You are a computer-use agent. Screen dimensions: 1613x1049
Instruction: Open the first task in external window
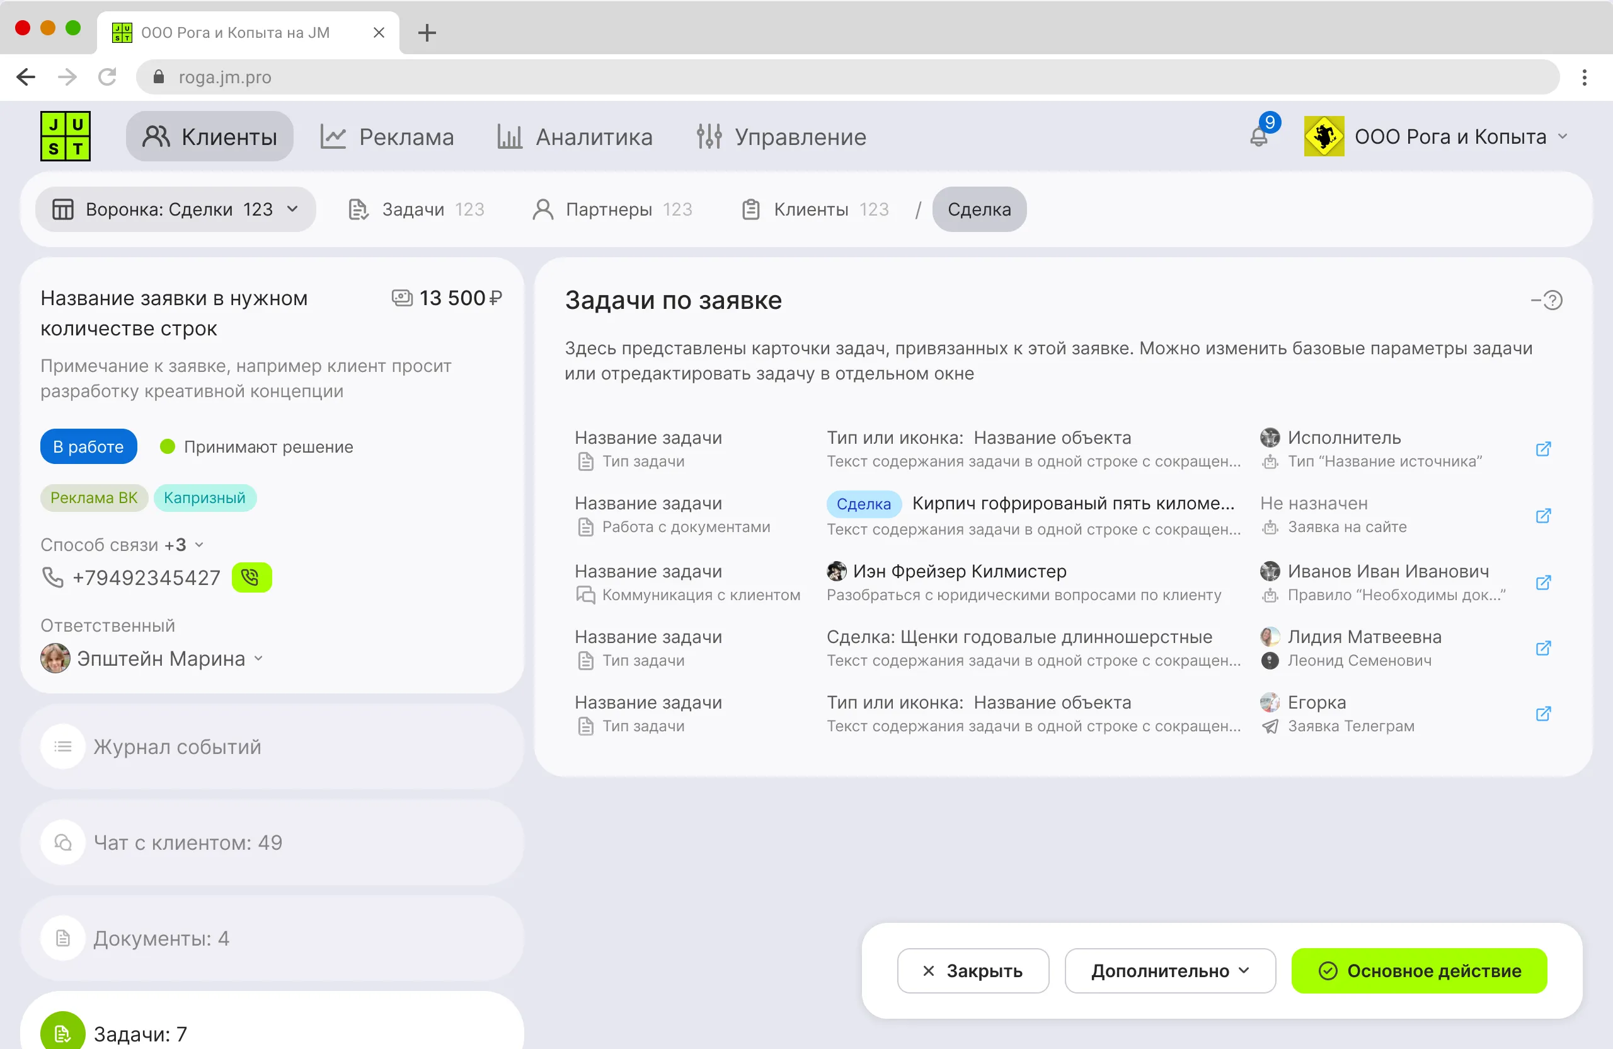[1543, 449]
